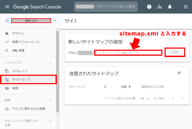Click the 型 column header
Viewport: 192px width, 129px height.
click(105, 87)
